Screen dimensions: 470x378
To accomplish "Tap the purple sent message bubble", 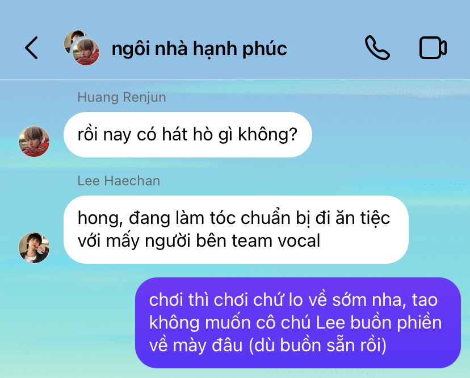I will click(x=298, y=323).
